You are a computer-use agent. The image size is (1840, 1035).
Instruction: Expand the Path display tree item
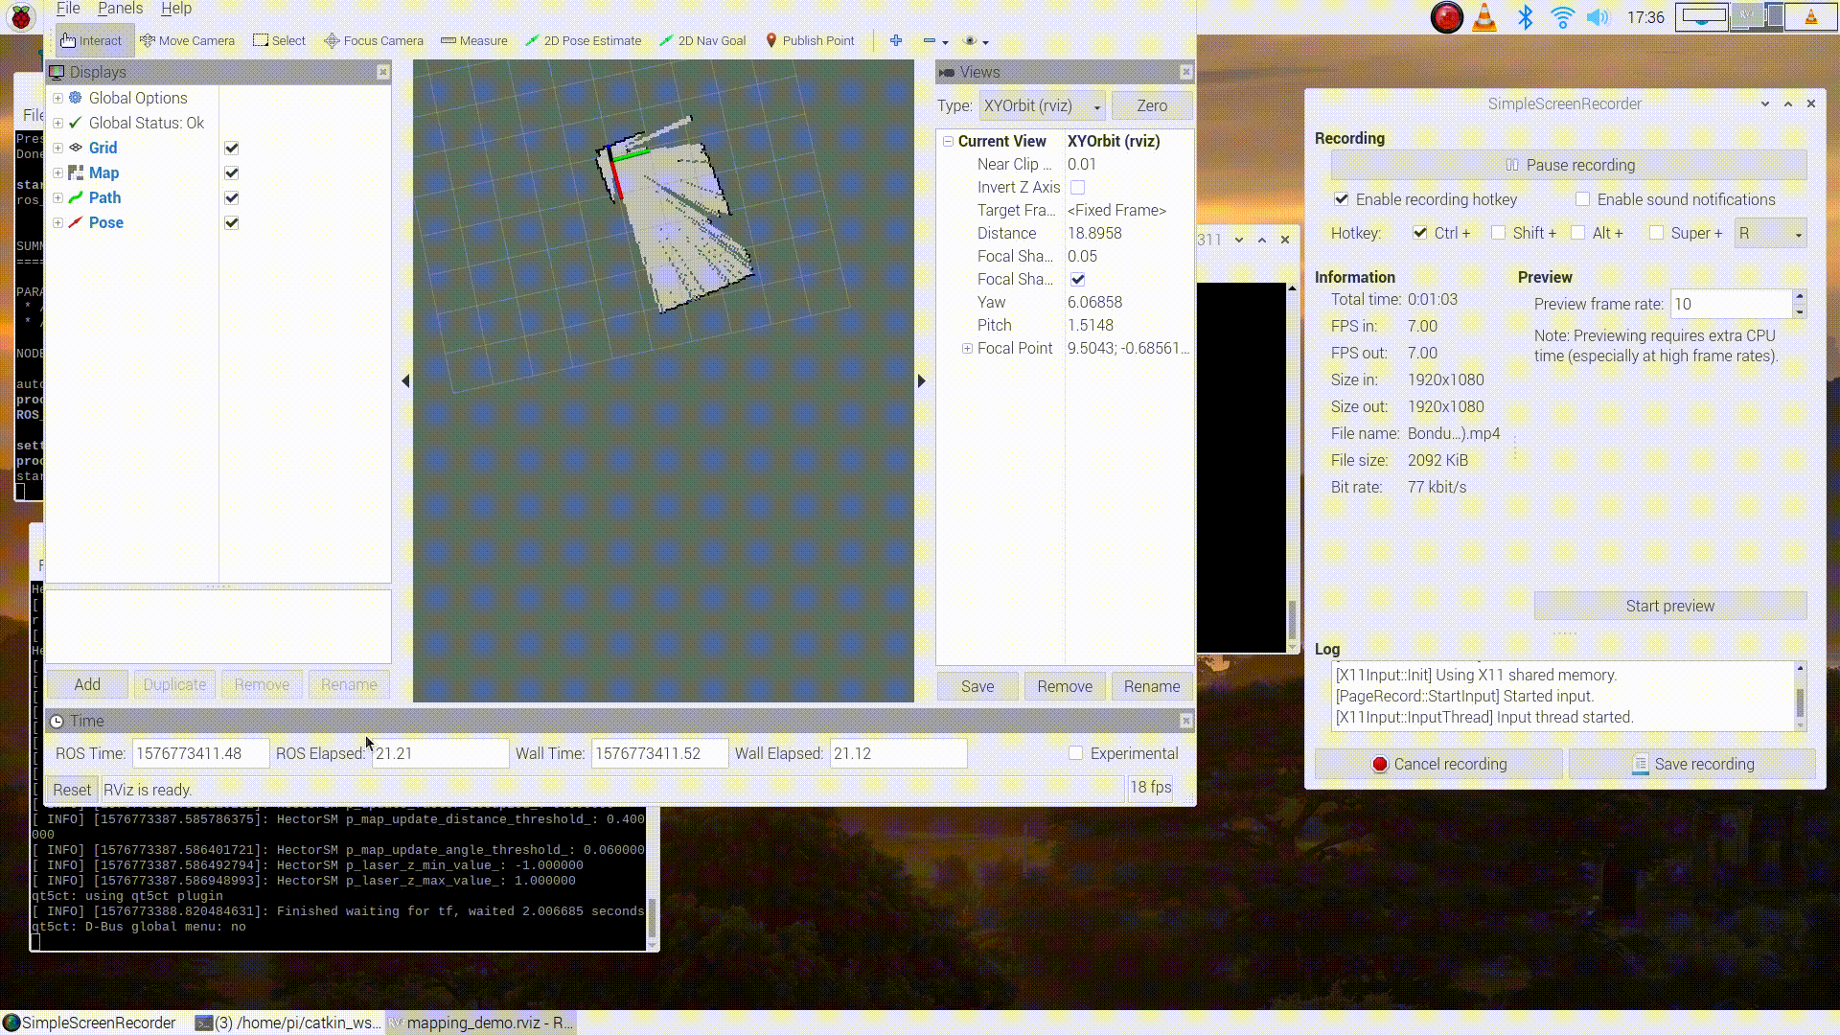[57, 197]
